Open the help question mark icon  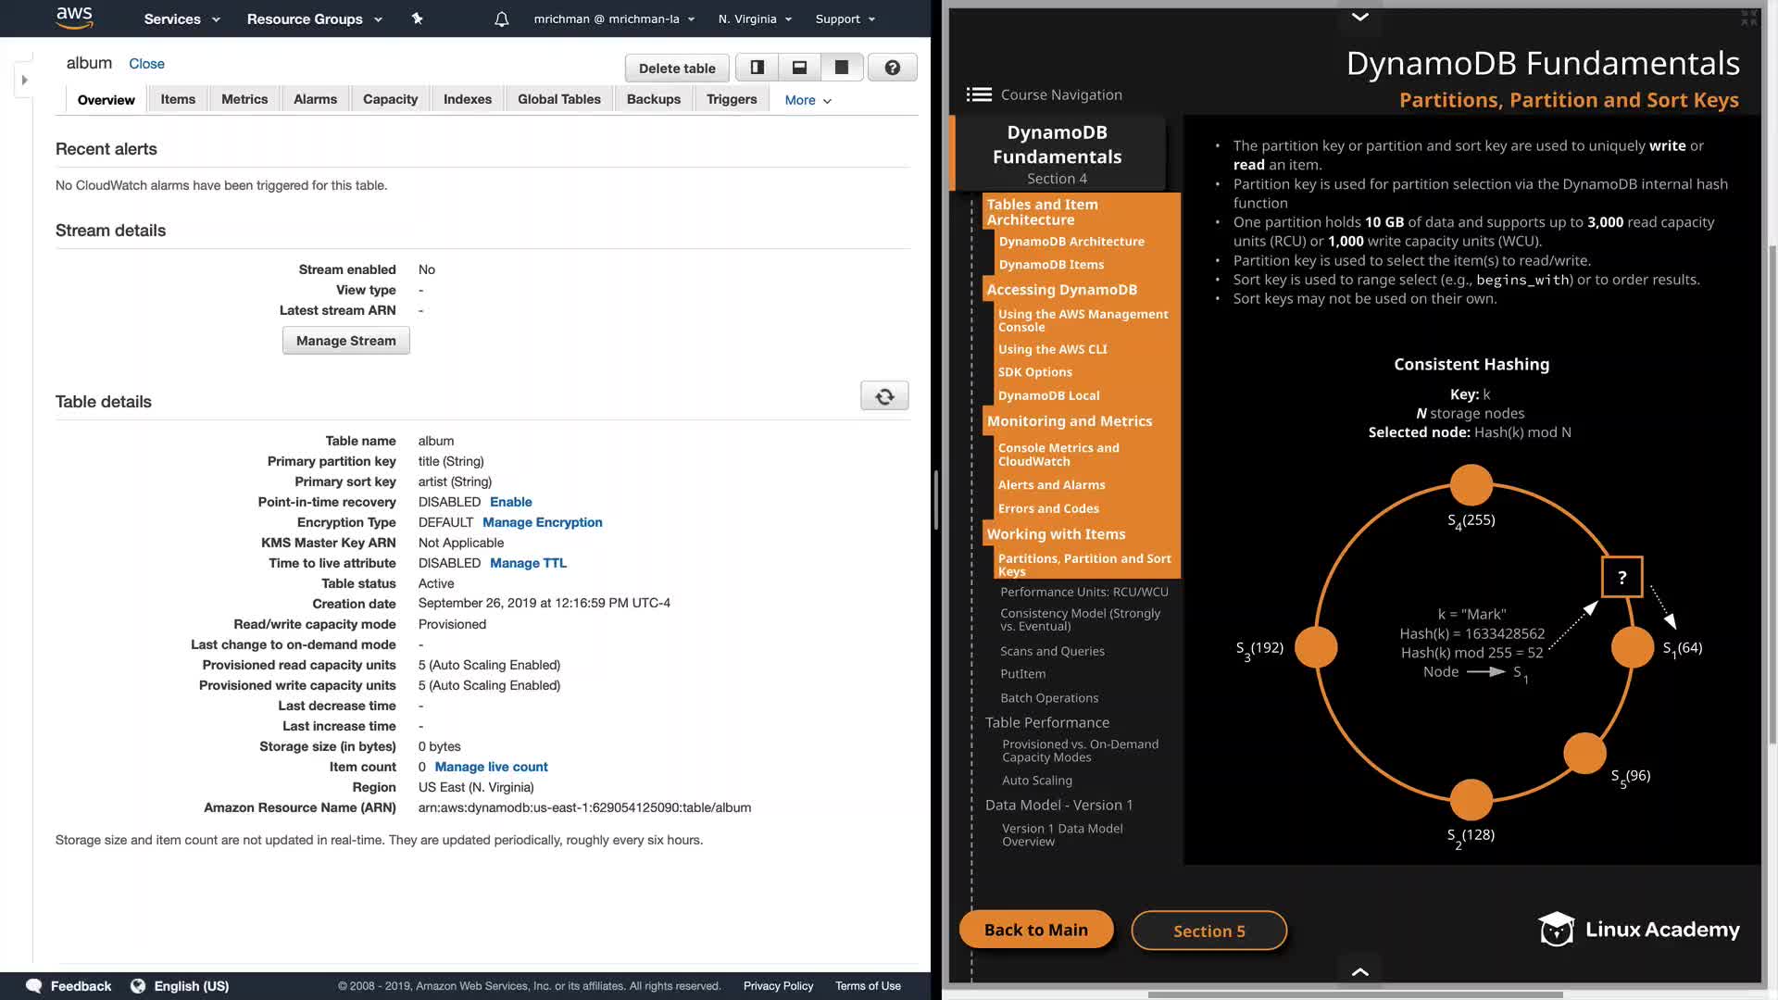pos(892,68)
